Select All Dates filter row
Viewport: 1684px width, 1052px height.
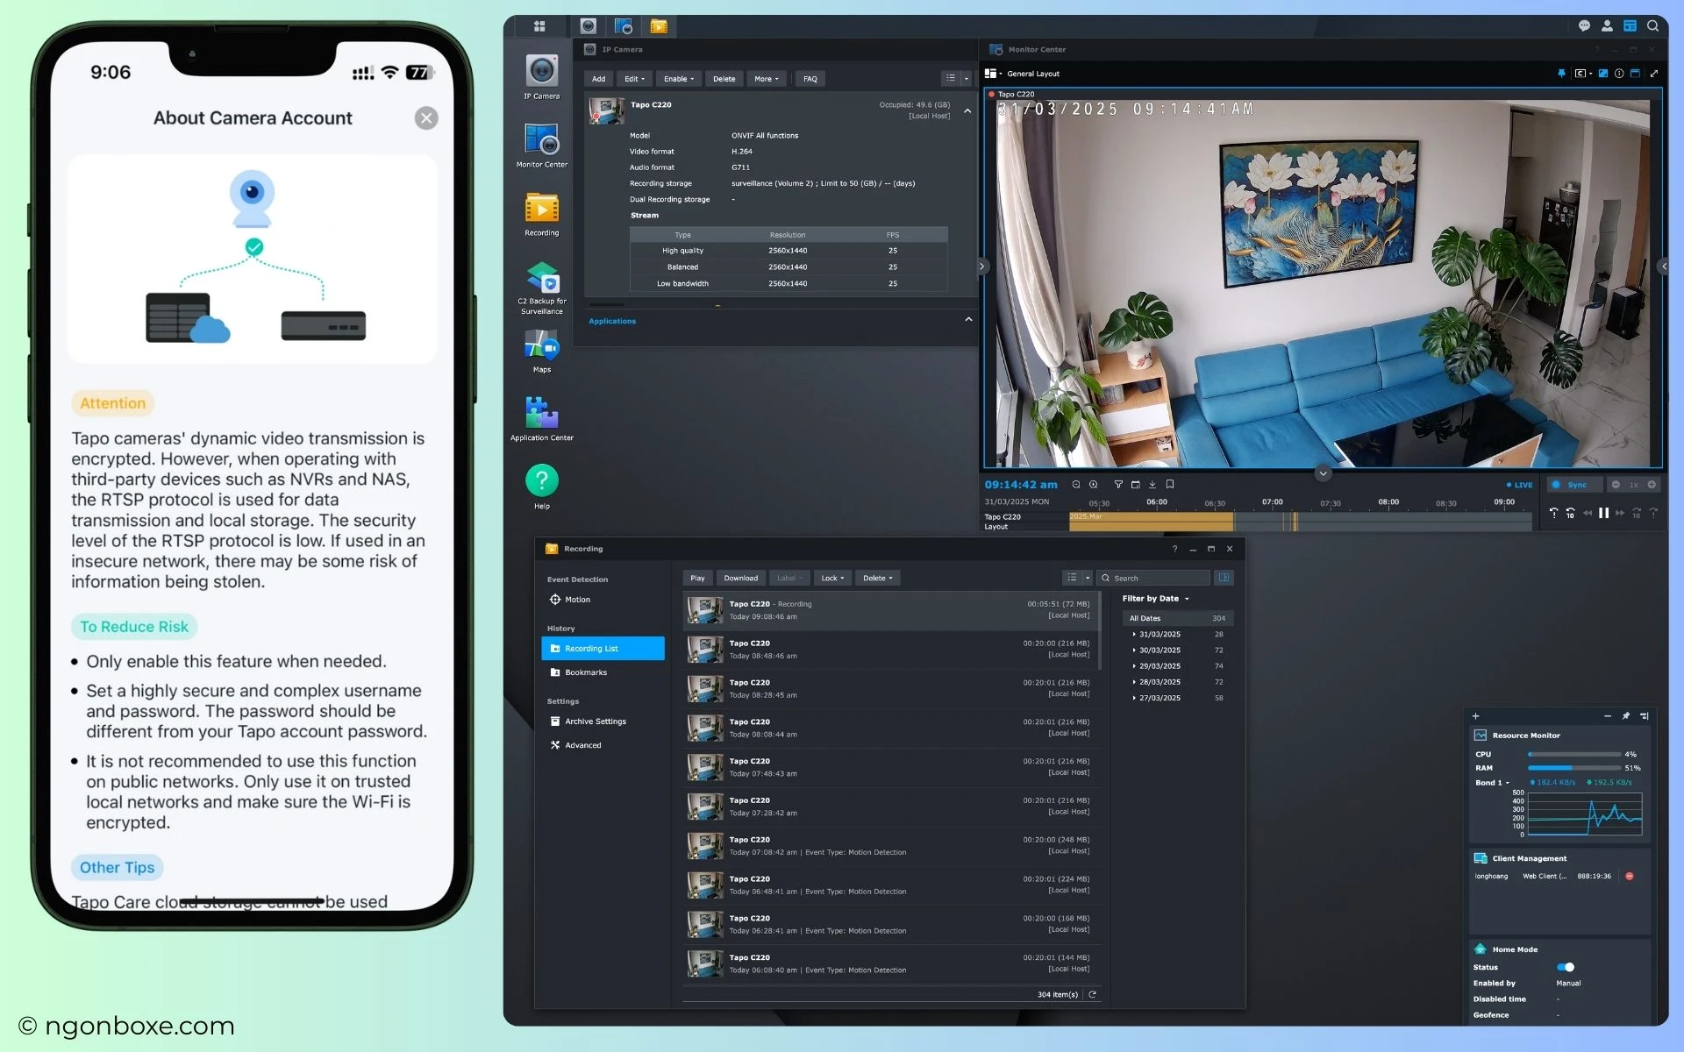click(1177, 618)
